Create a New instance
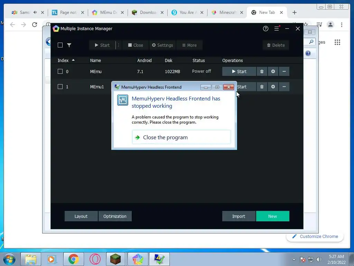 point(272,216)
